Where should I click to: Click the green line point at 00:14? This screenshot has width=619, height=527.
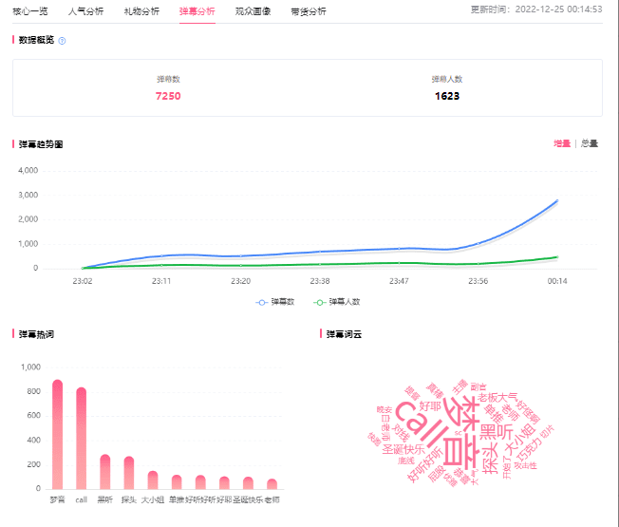coord(557,257)
